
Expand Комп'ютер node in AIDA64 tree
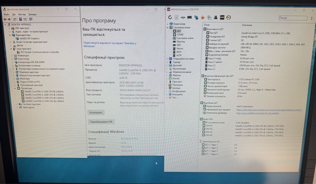167,24
